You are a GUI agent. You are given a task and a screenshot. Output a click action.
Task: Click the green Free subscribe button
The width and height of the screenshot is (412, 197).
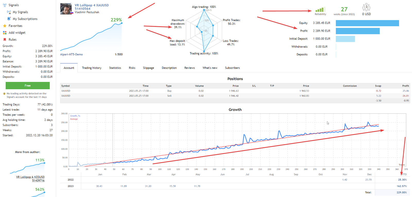28,86
